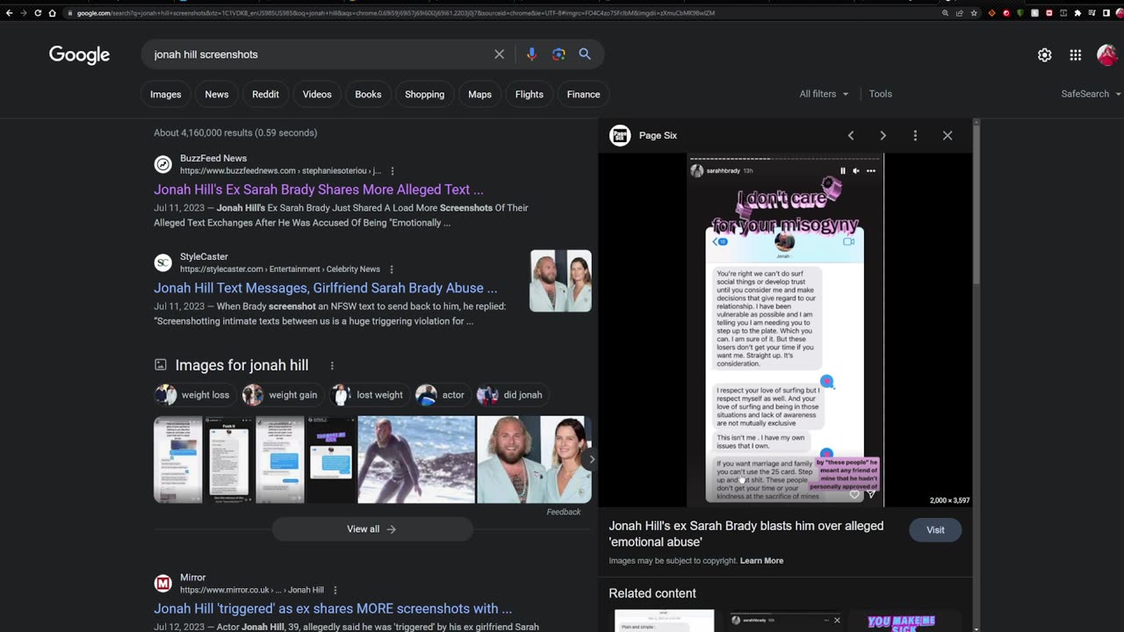Image resolution: width=1124 pixels, height=632 pixels.
Task: Focus the Google search input field
Action: pos(321,54)
